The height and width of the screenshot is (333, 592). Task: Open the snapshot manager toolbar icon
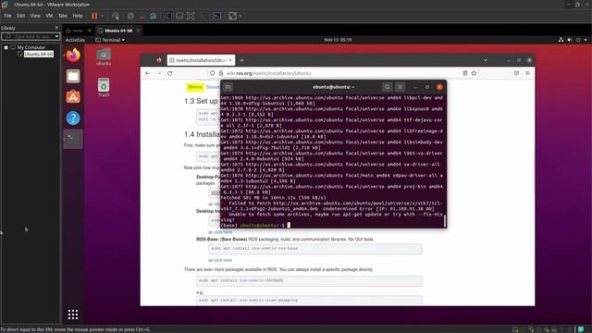pos(154,16)
